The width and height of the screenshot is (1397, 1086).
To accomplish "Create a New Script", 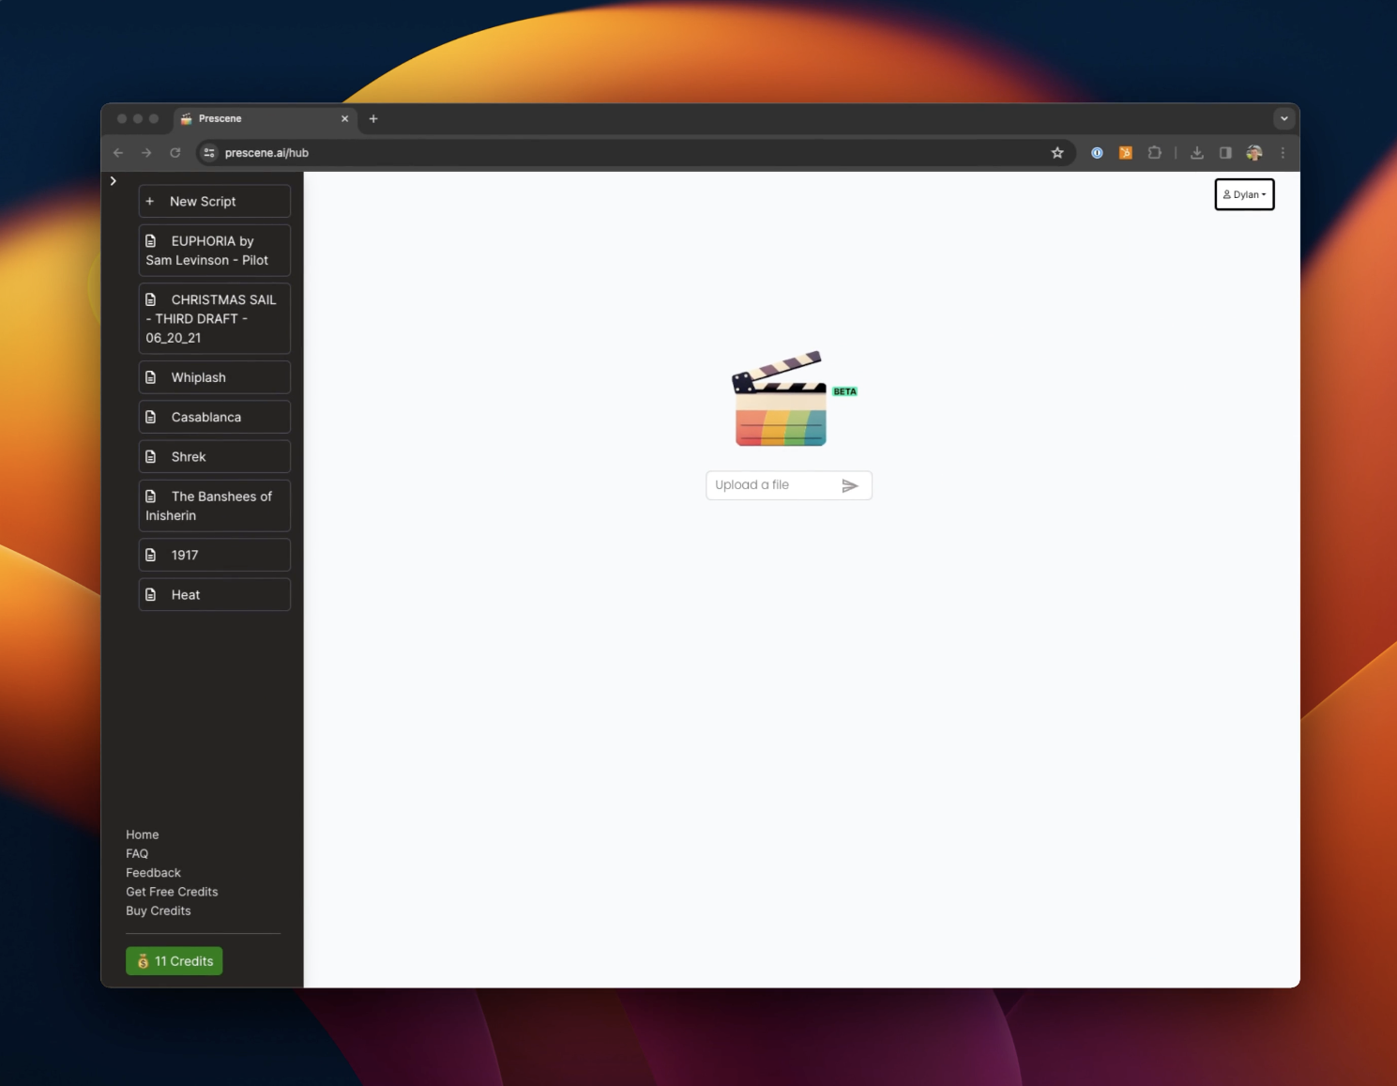I will (215, 201).
